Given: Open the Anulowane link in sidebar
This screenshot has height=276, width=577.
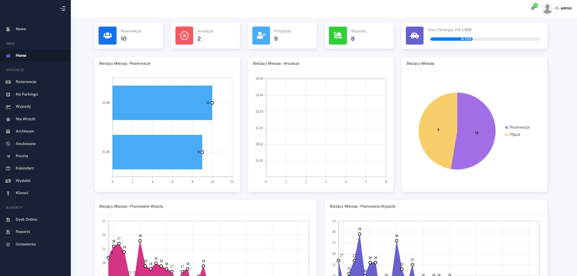Looking at the screenshot, I should 35,144.
